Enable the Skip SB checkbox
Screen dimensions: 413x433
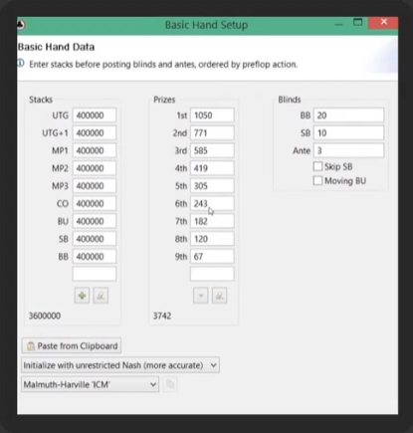(x=317, y=166)
